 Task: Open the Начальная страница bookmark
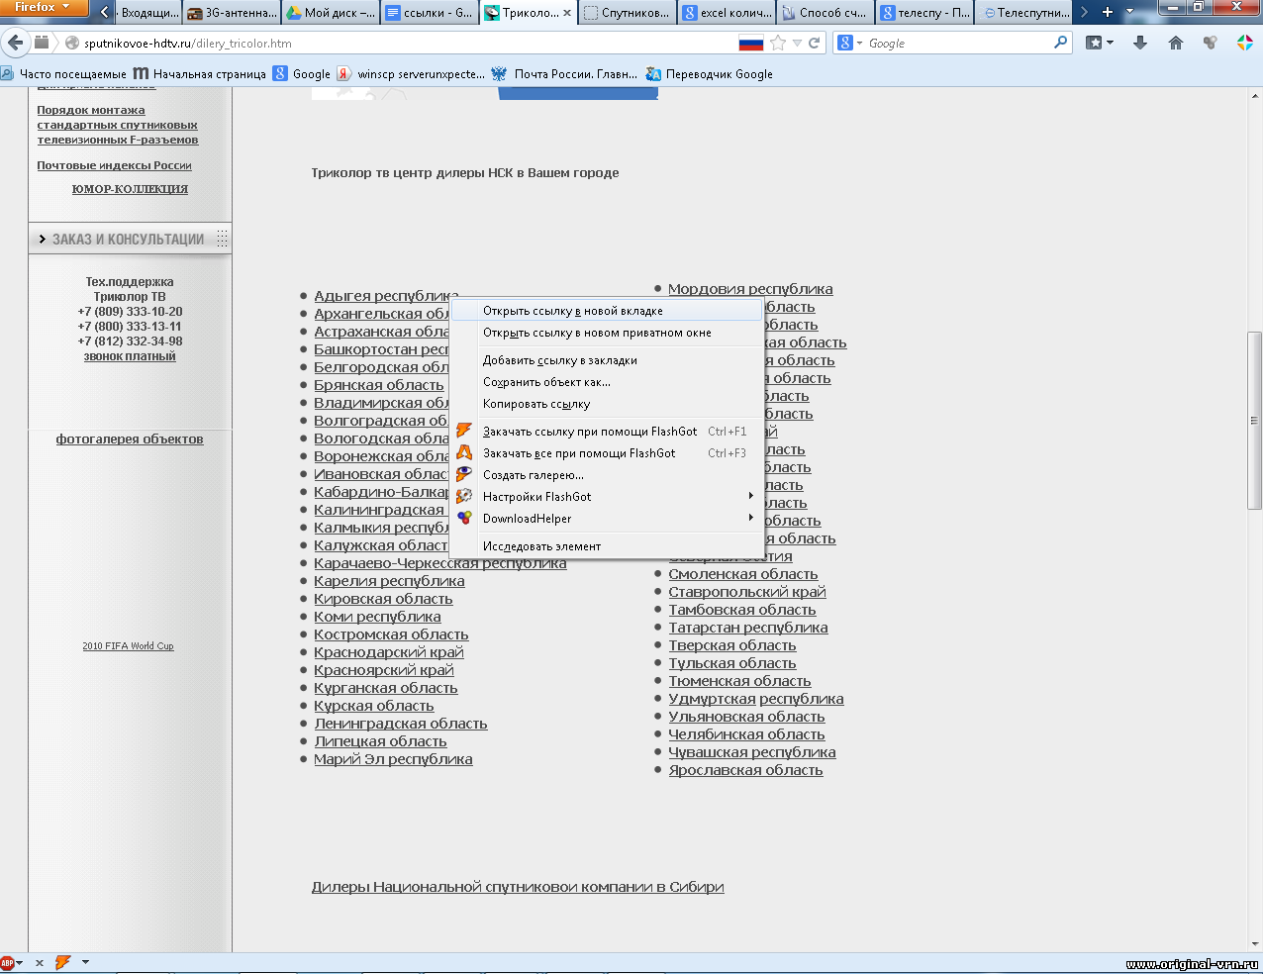(199, 74)
